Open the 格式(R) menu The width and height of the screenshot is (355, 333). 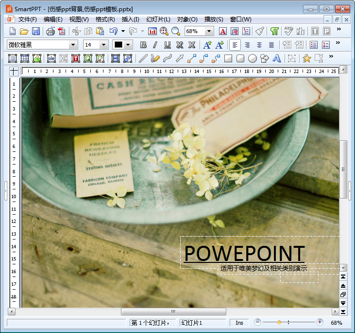[105, 19]
